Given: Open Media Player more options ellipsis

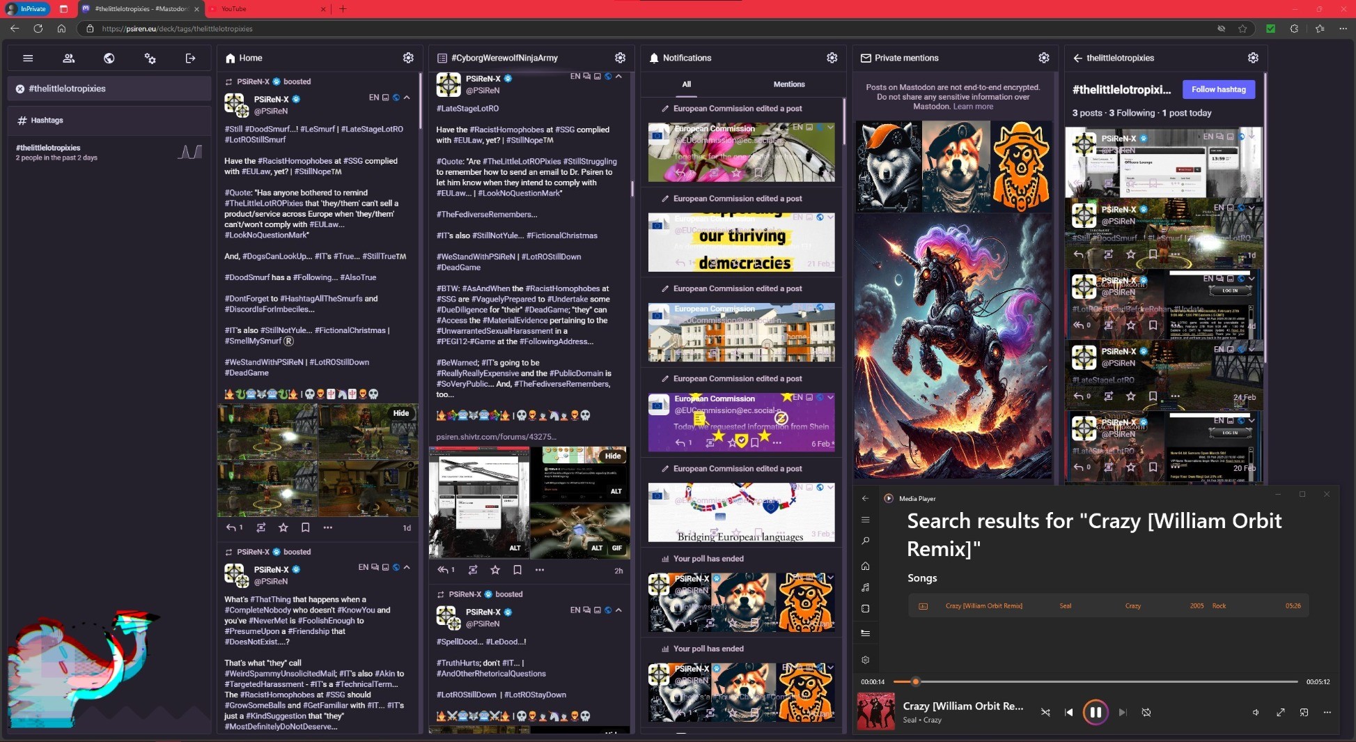Looking at the screenshot, I should click(x=1327, y=712).
